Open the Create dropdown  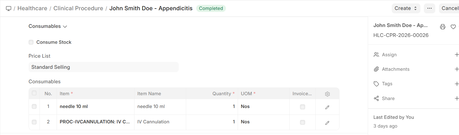(406, 9)
